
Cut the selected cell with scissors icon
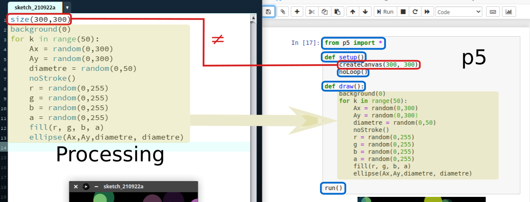point(312,12)
